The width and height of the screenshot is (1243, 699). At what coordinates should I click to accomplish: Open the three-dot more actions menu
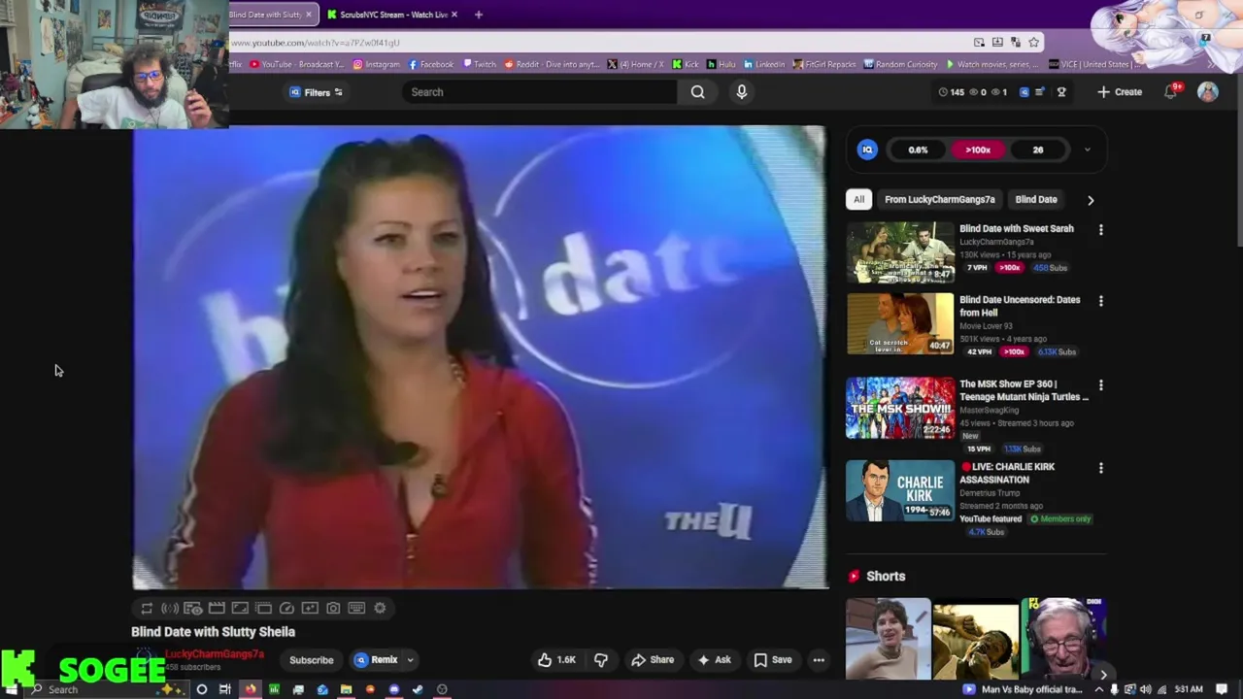(819, 660)
